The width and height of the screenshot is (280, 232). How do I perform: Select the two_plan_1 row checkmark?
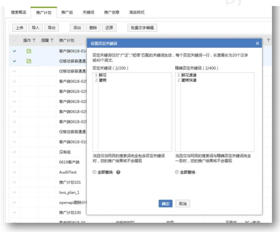pos(14,193)
